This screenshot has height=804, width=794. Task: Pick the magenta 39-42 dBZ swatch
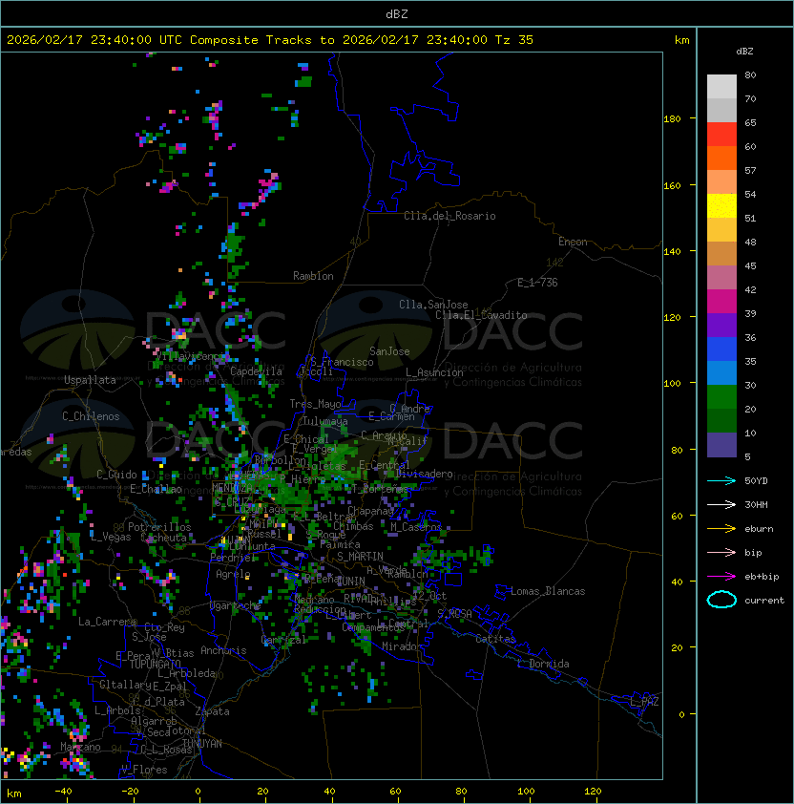click(721, 302)
